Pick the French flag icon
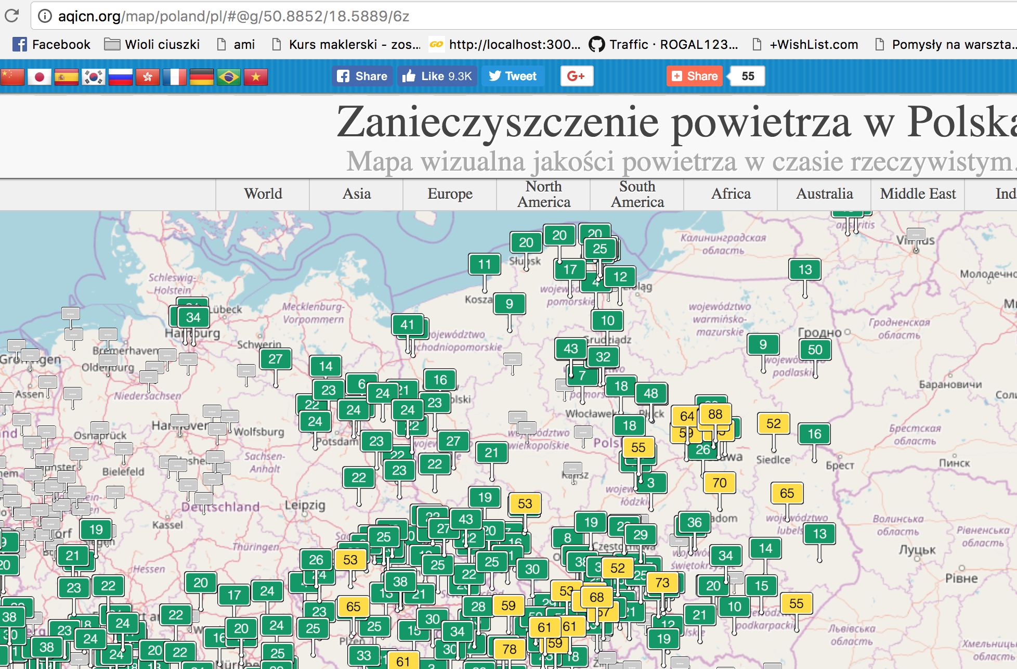Image resolution: width=1017 pixels, height=669 pixels. click(x=175, y=77)
